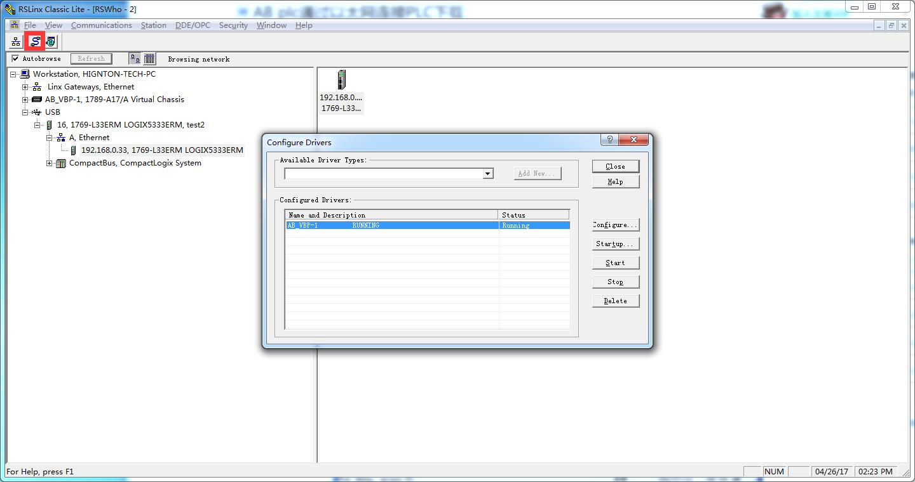This screenshot has height=482, width=915.
Task: Click the RSLinx document icon in menu bar
Action: pos(14,25)
